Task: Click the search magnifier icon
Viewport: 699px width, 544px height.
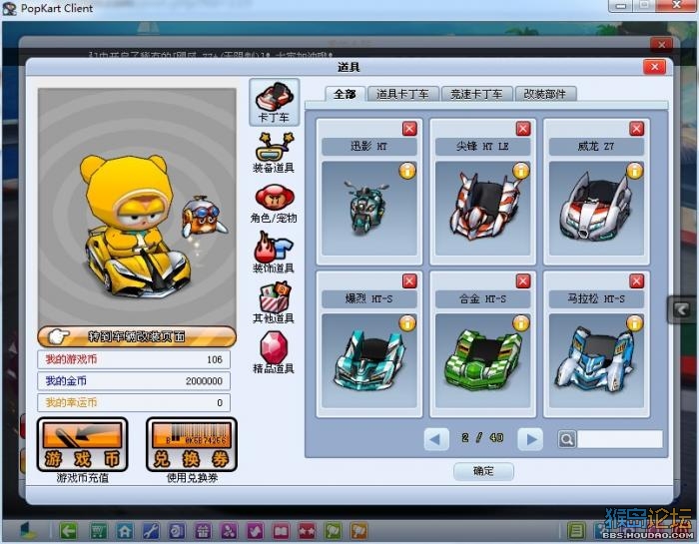Action: [567, 439]
